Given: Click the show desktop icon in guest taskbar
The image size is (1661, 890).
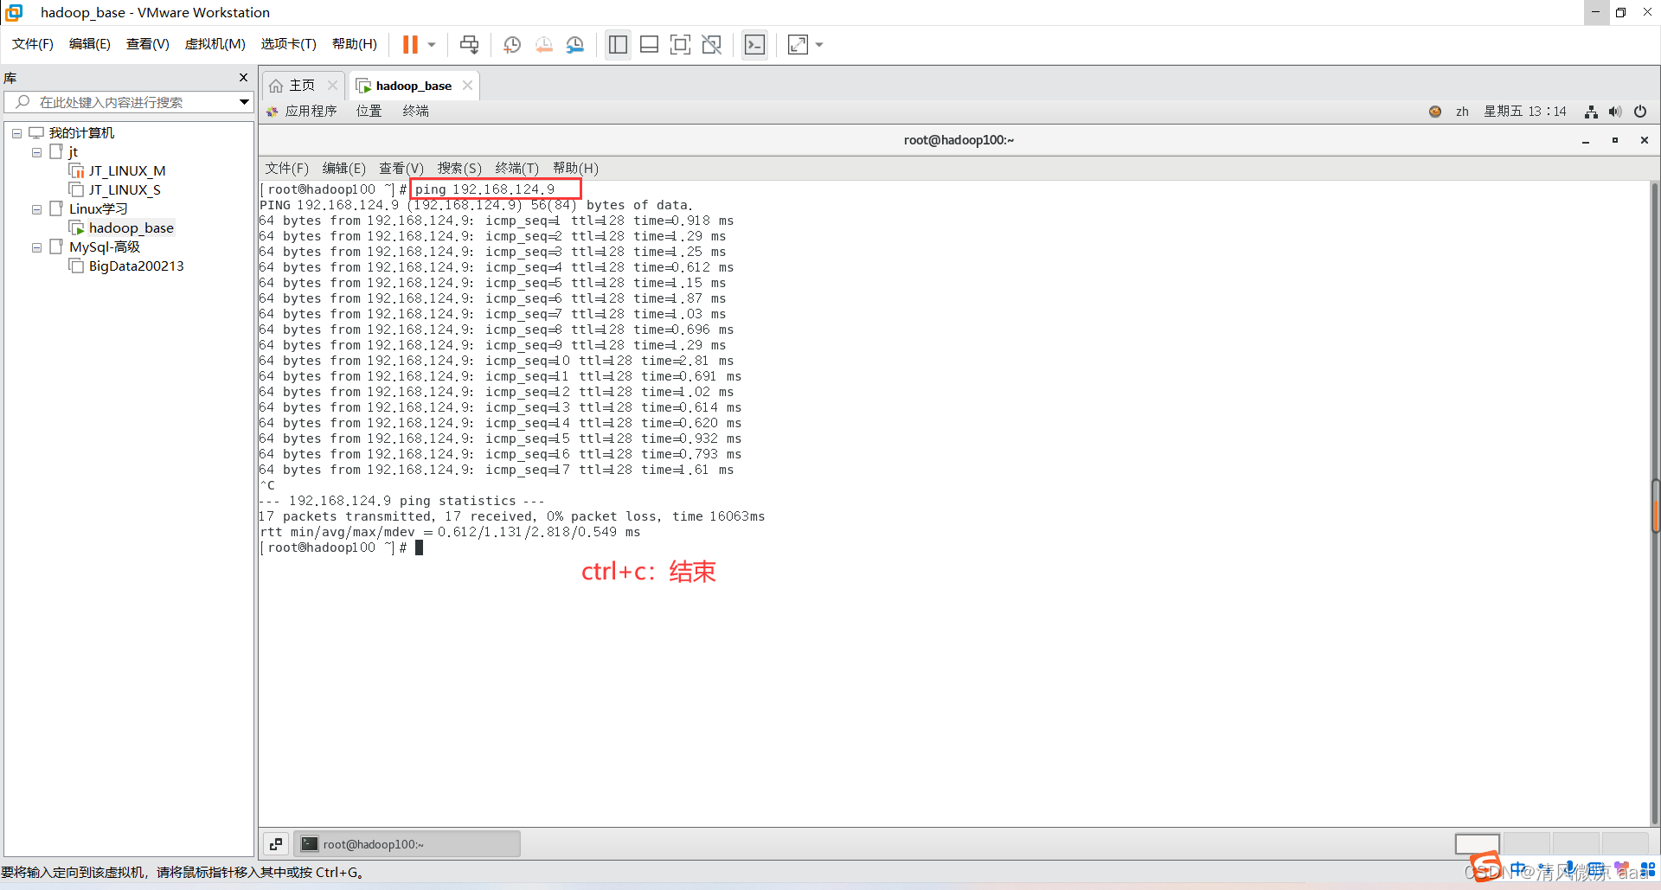Looking at the screenshot, I should point(276,844).
